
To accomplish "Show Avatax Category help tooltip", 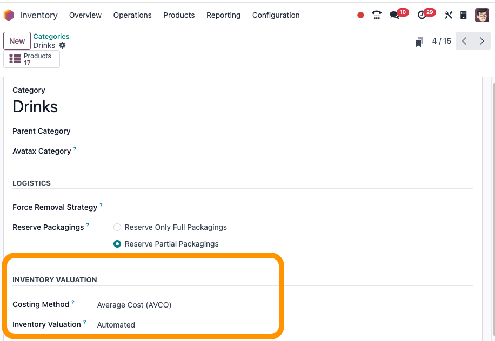I will pos(75,149).
